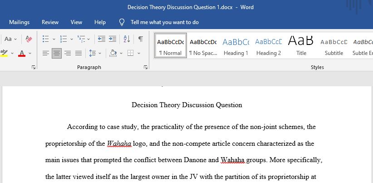Viewport: 373px width, 183px height.
Task: Expand the multilevel list dropdown arrow
Action: [x=88, y=39]
